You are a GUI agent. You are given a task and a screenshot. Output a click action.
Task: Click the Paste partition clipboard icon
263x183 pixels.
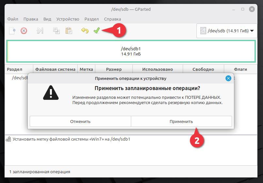point(69,31)
